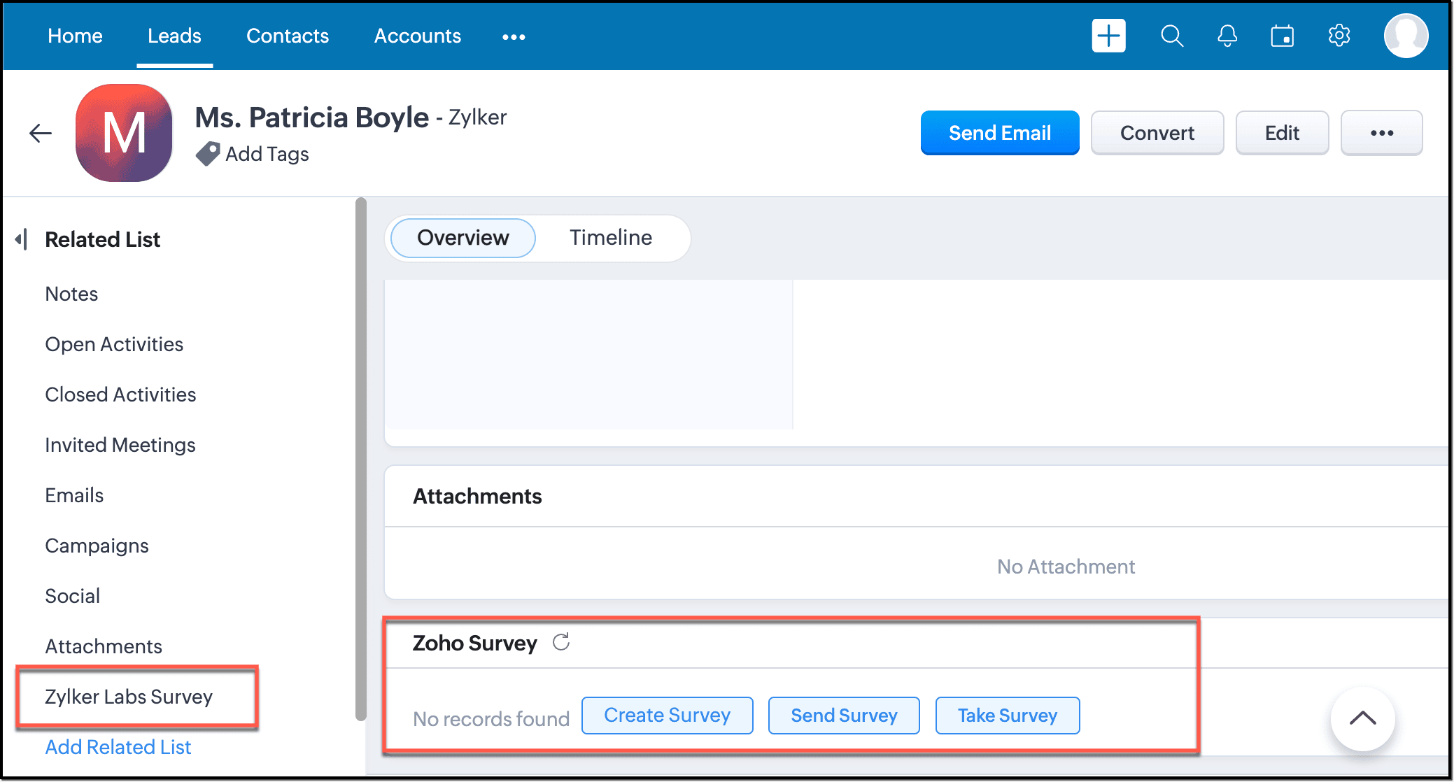The height and width of the screenshot is (782, 1454).
Task: Click the Send Email button
Action: click(999, 133)
